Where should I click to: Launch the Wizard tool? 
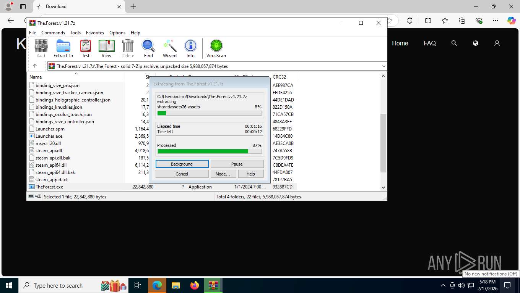170,49
